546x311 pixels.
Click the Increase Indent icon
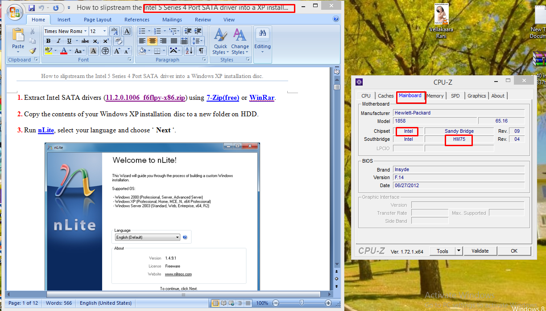point(198,31)
